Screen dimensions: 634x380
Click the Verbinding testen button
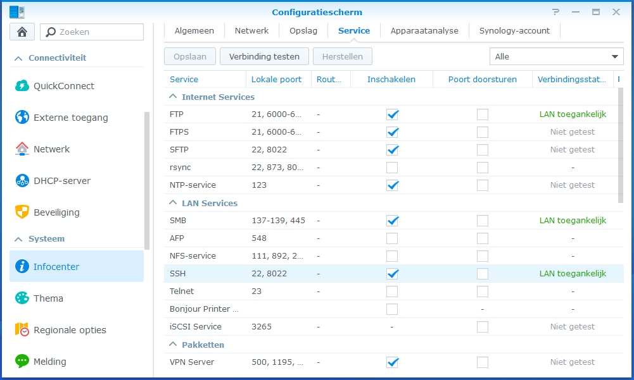click(264, 56)
